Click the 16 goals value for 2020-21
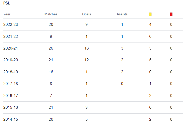This screenshot has width=189, height=128. click(86, 48)
